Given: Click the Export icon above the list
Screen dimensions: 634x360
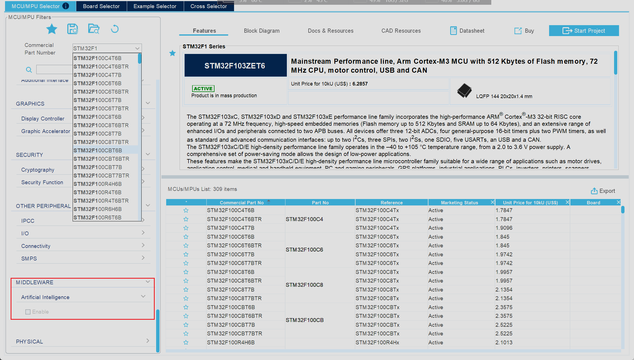Looking at the screenshot, I should pyautogui.click(x=594, y=191).
